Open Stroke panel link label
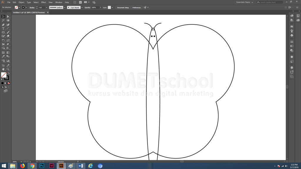Screen dimensions: 301x169 [32, 7]
